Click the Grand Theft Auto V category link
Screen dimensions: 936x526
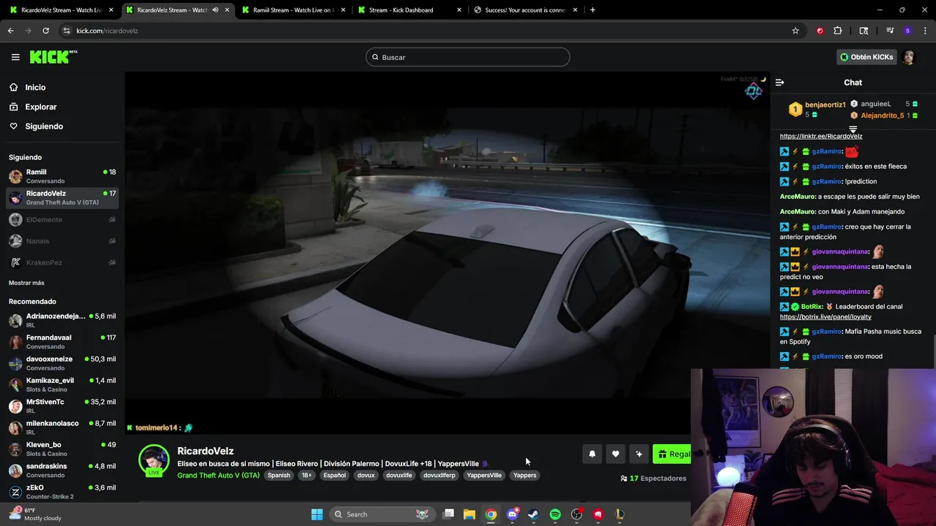(x=218, y=475)
